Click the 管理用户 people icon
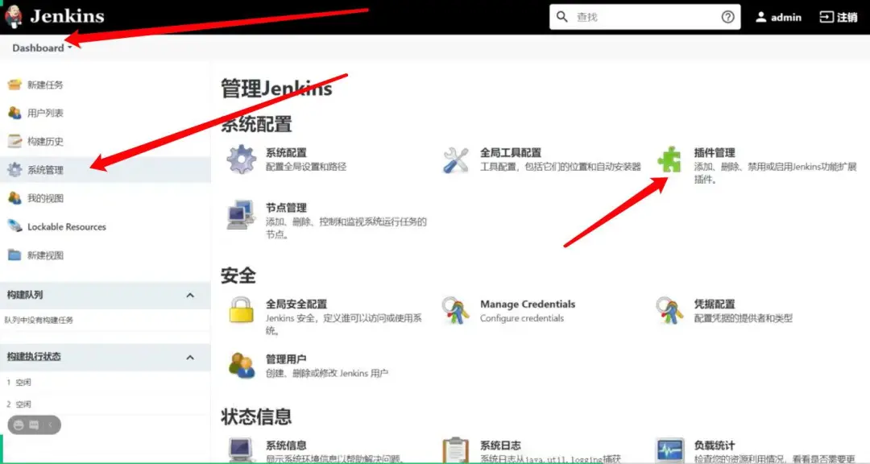870x464 pixels. tap(242, 365)
